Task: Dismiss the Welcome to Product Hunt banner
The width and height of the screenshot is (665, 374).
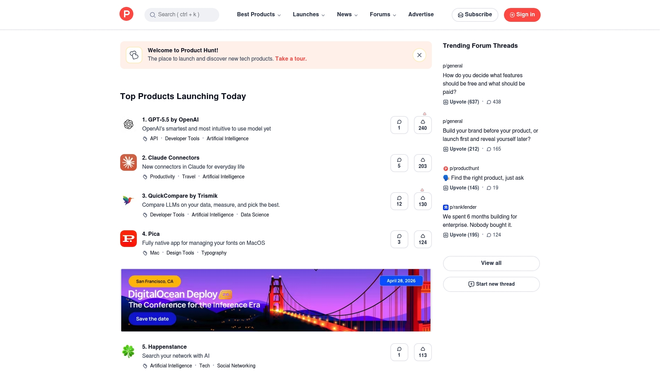Action: point(419,55)
